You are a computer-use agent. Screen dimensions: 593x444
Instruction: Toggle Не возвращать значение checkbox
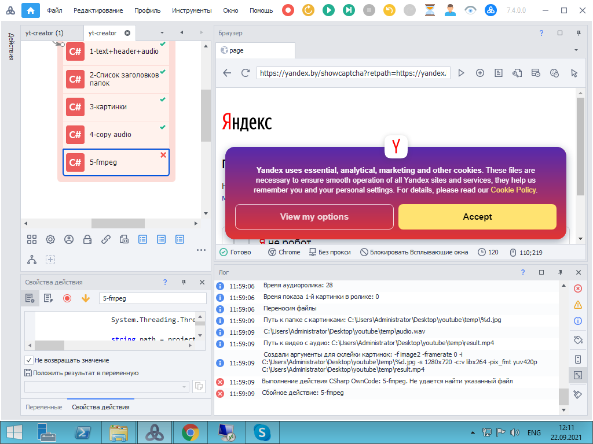[28, 360]
